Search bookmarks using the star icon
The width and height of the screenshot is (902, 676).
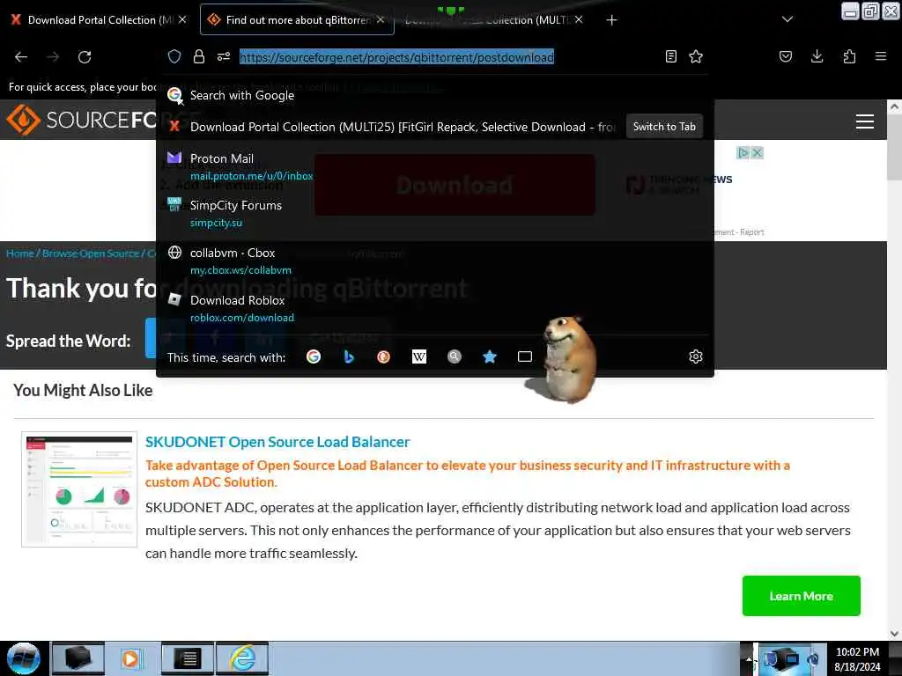click(490, 357)
